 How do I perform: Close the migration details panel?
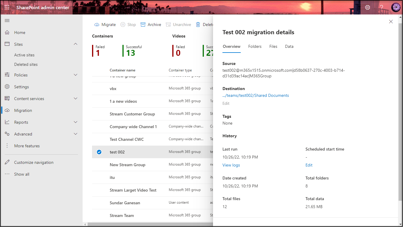(391, 22)
